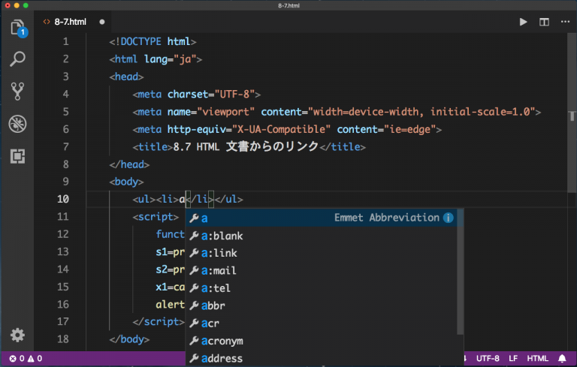Click the opening head tag on line 3
This screenshot has width=577, height=367.
(x=126, y=77)
